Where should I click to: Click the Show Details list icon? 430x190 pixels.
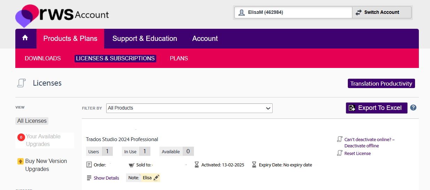(89, 178)
